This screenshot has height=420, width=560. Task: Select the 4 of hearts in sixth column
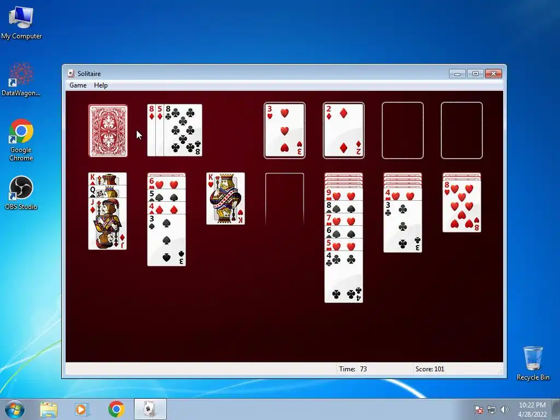(402, 195)
